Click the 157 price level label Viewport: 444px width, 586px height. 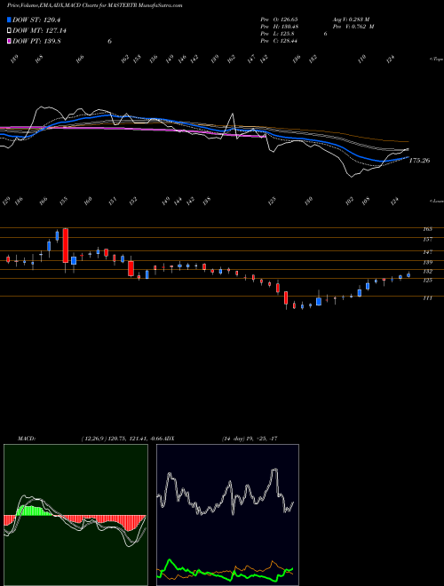[x=428, y=239]
